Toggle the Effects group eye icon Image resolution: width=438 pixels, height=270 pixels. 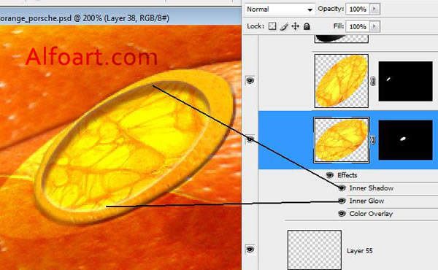[x=330, y=175]
